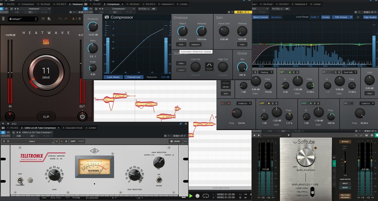The width and height of the screenshot is (378, 201).
Task: Enable the HC band in Pro EQ
Action: [352, 103]
